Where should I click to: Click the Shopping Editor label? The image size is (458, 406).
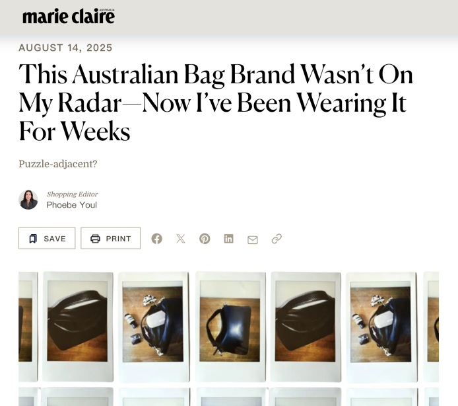(72, 194)
